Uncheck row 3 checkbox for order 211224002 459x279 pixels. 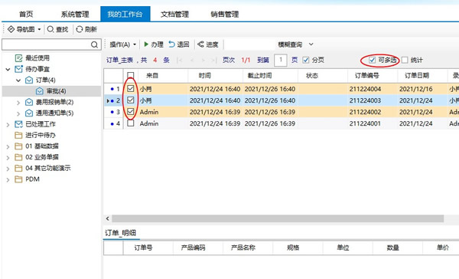pyautogui.click(x=131, y=112)
